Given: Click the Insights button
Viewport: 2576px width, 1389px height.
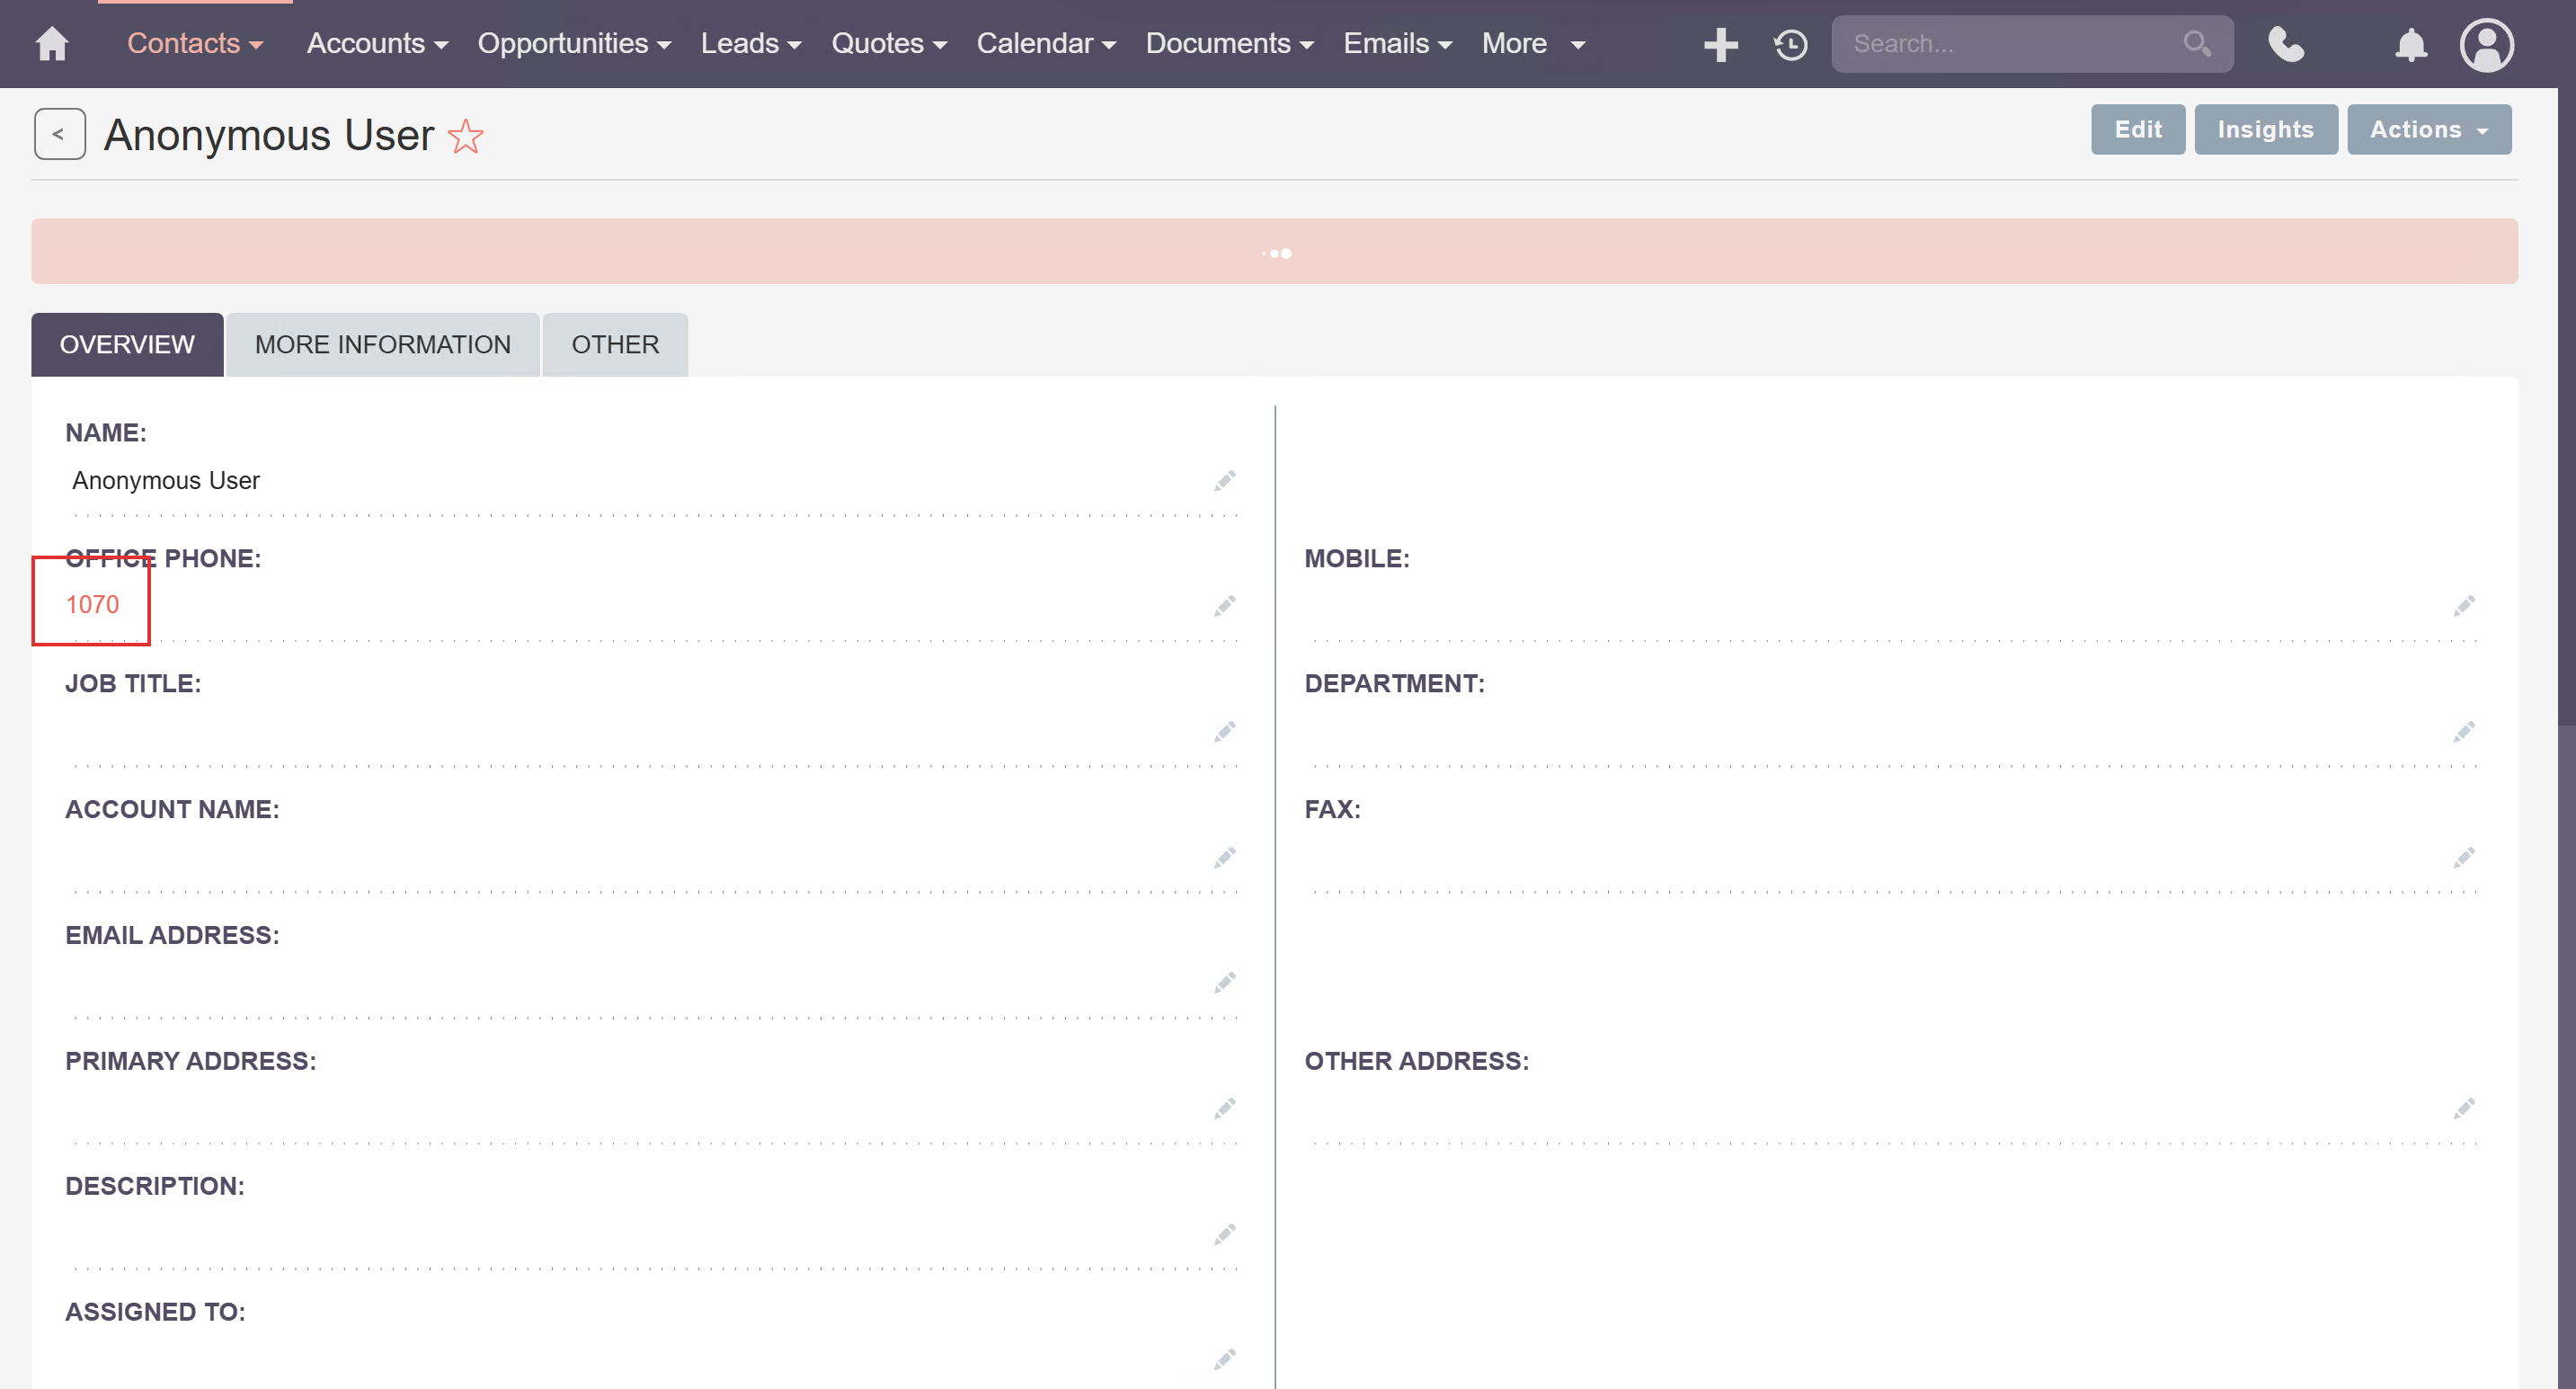Looking at the screenshot, I should click(2265, 130).
